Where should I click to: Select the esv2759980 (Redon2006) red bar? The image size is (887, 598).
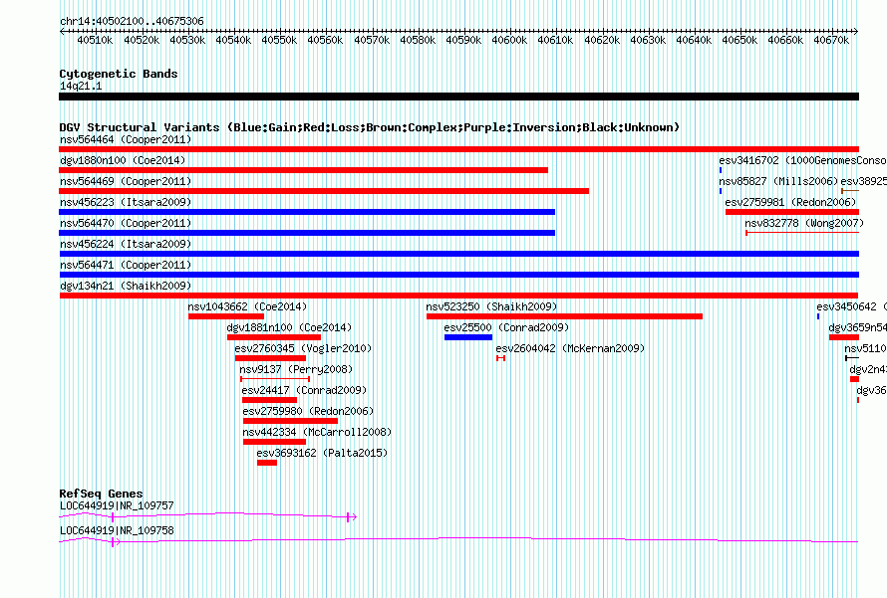pos(290,421)
